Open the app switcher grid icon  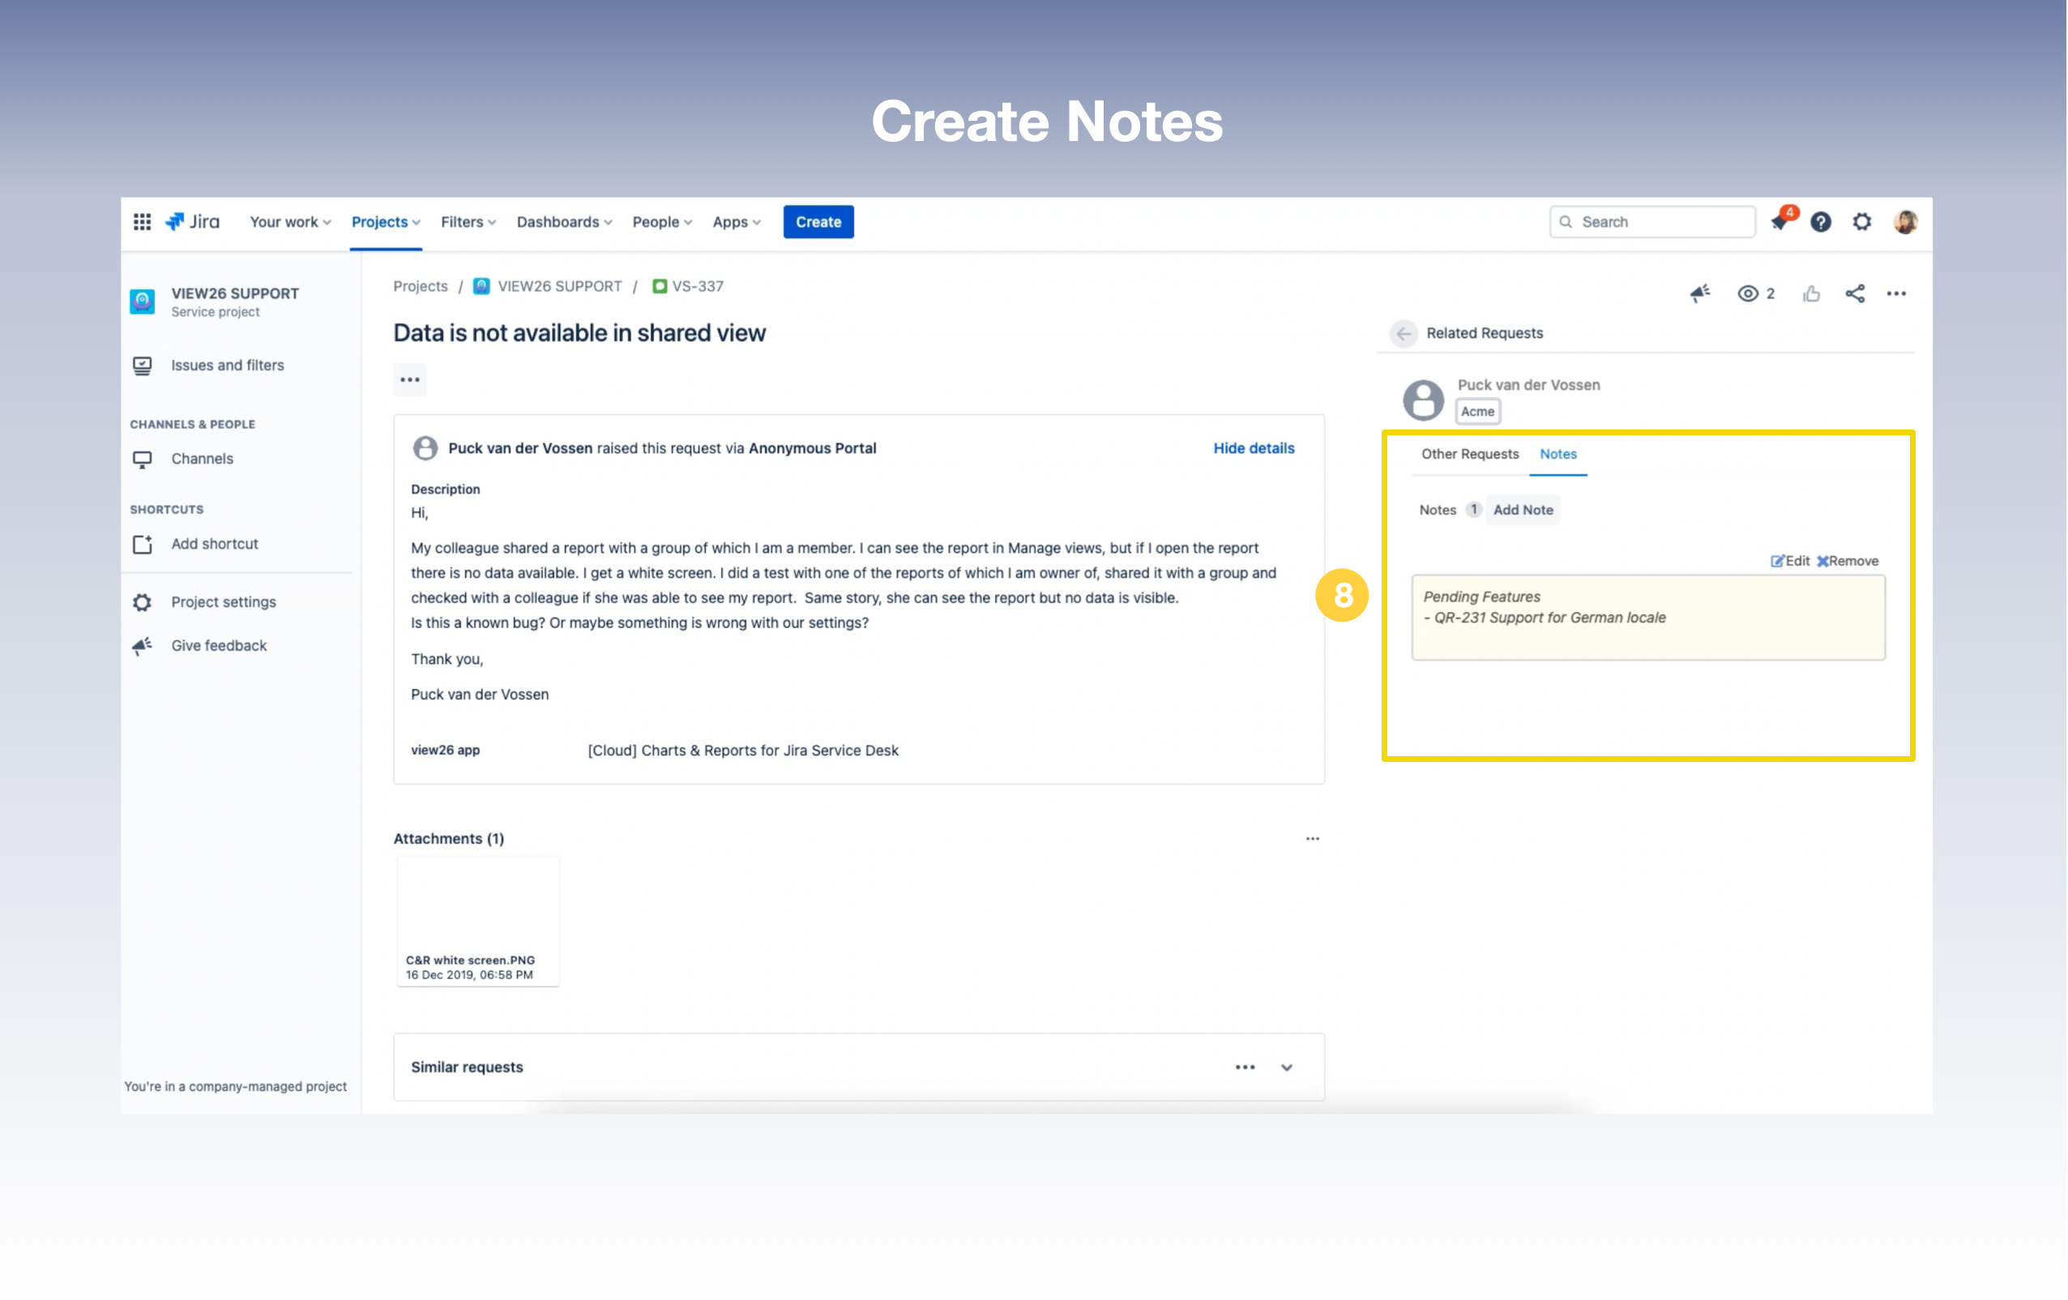(x=143, y=222)
